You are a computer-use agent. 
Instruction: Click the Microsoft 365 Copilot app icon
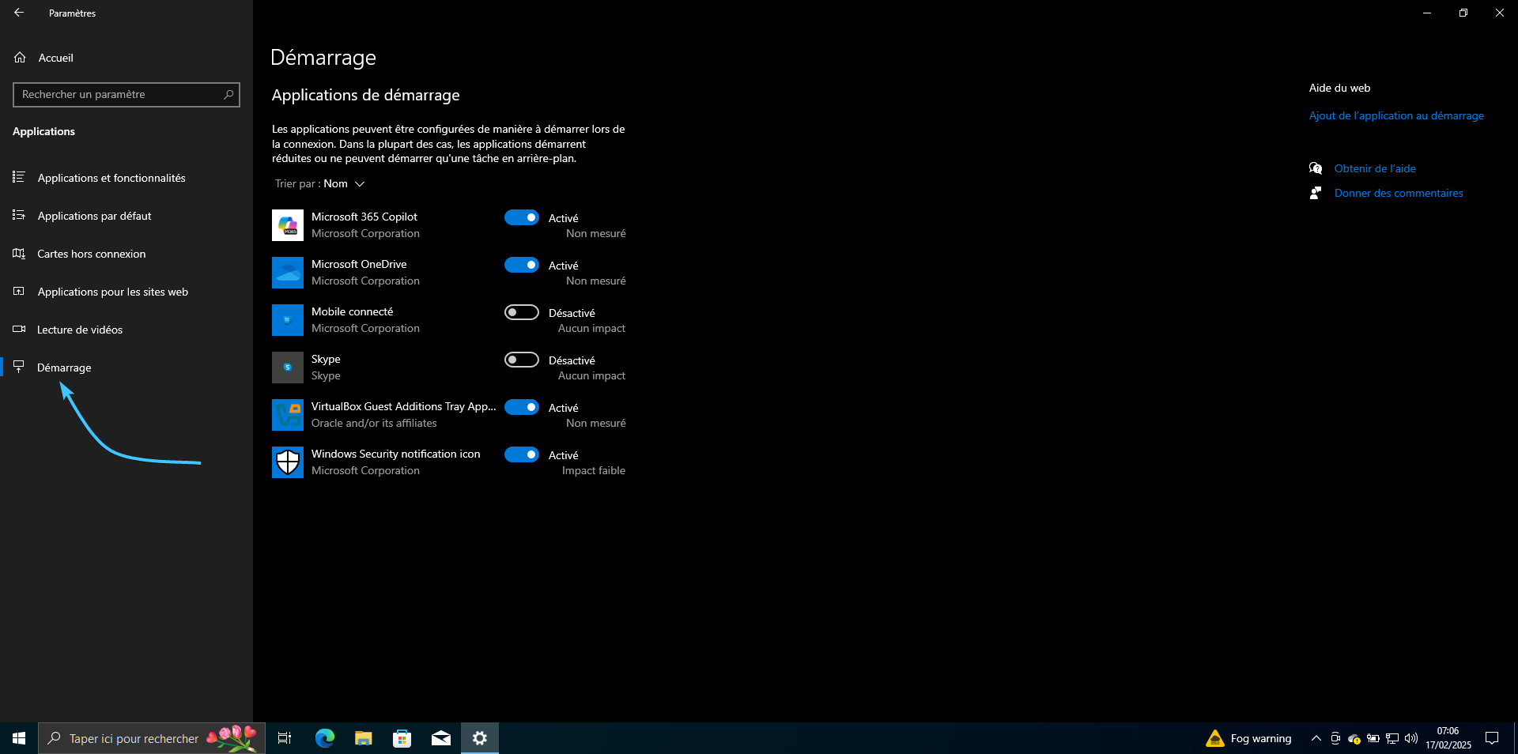click(288, 225)
